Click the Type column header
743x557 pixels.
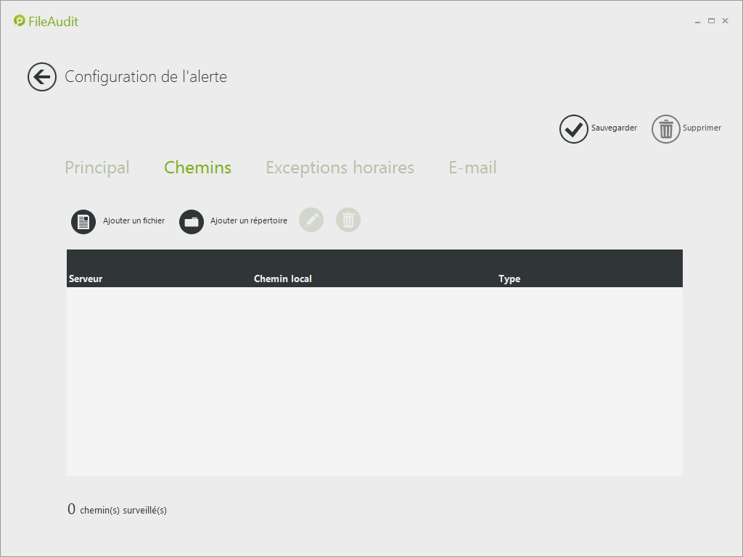click(x=509, y=278)
